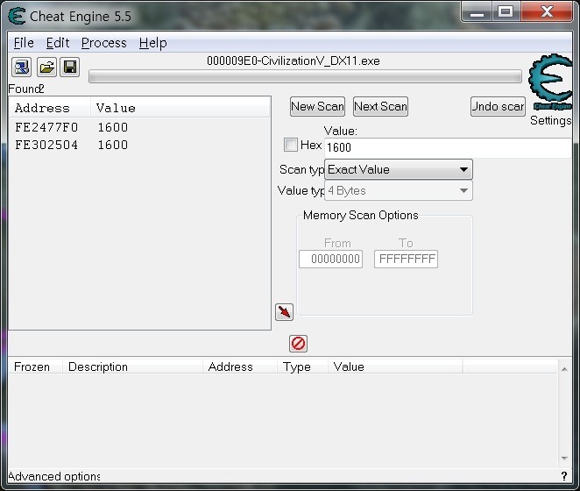The height and width of the screenshot is (491, 580).
Task: Open the File menu
Action: click(x=24, y=43)
